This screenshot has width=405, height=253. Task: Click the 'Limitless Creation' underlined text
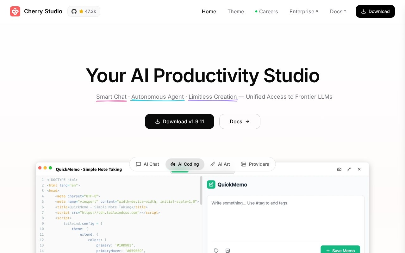coord(213,97)
